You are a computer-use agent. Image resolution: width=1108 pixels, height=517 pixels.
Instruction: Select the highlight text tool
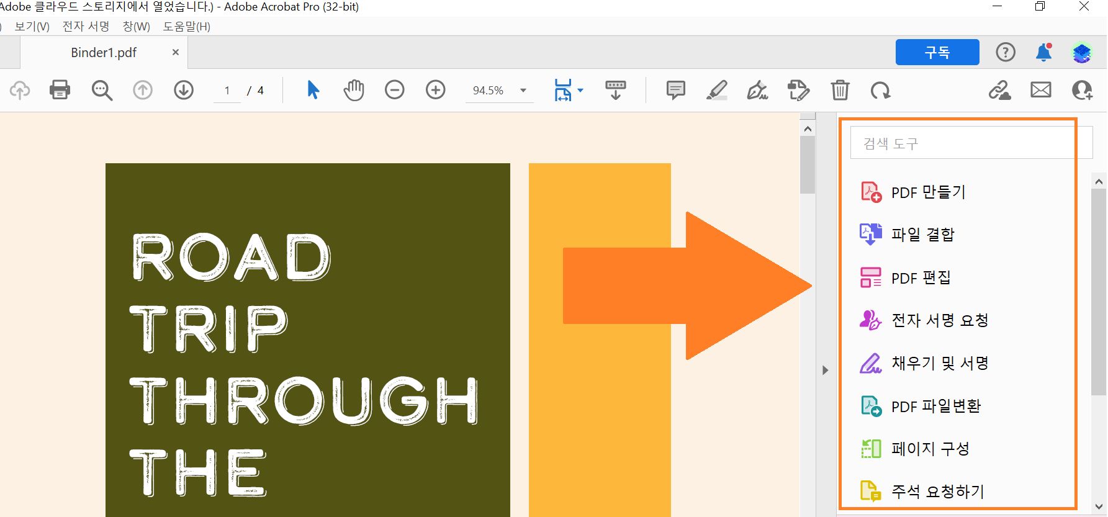(716, 91)
